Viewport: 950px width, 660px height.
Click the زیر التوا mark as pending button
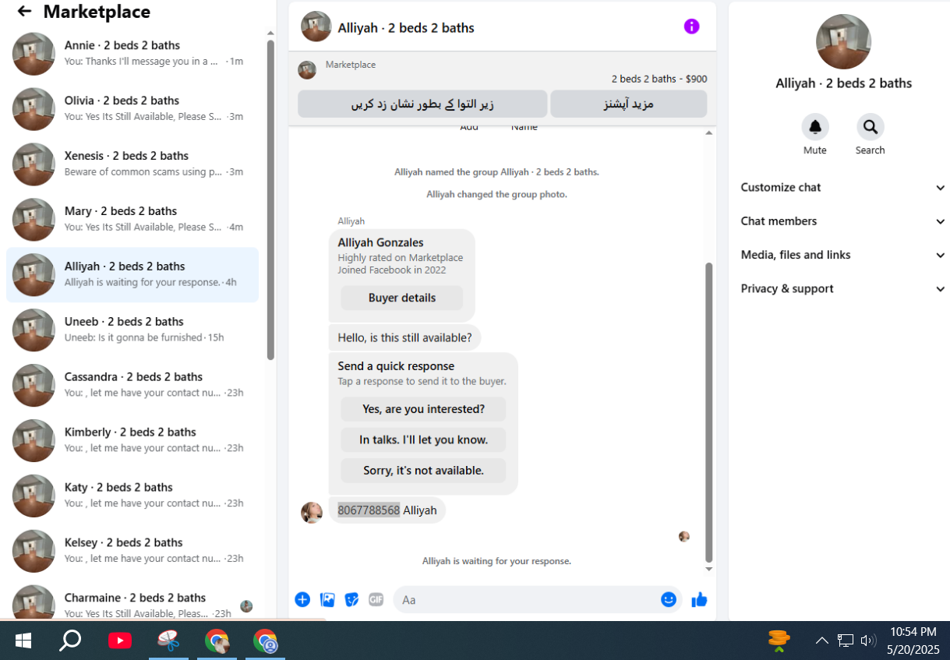coord(422,104)
